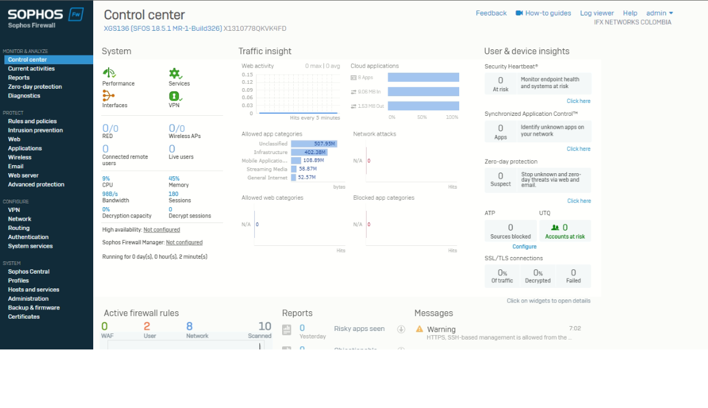
Task: Open the Log viewer link
Action: tap(596, 13)
